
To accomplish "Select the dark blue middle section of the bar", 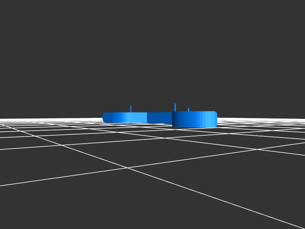I will pyautogui.click(x=159, y=118).
